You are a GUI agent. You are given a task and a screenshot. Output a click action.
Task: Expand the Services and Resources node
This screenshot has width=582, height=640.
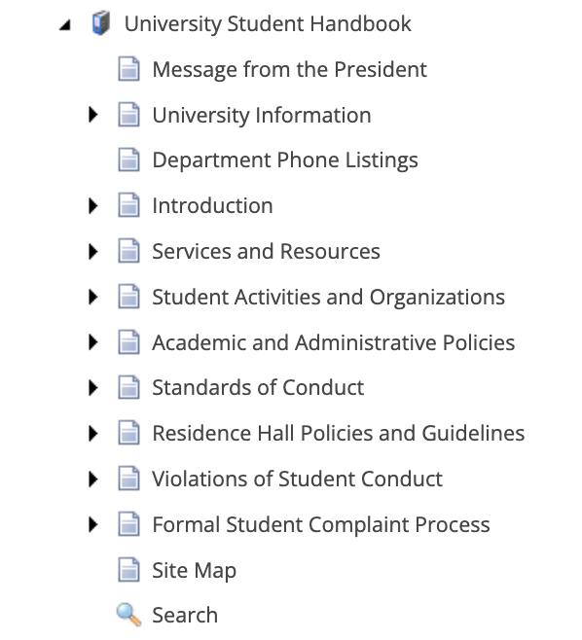[x=93, y=251]
